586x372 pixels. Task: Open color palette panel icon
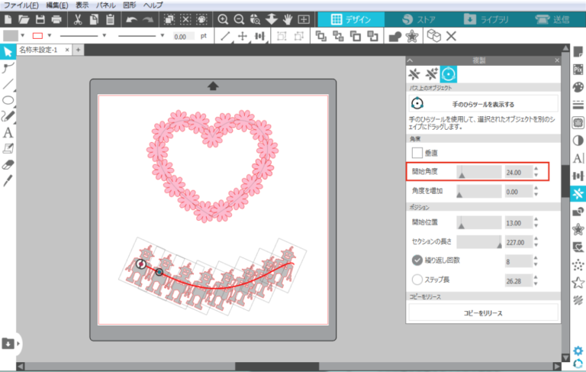point(578,87)
